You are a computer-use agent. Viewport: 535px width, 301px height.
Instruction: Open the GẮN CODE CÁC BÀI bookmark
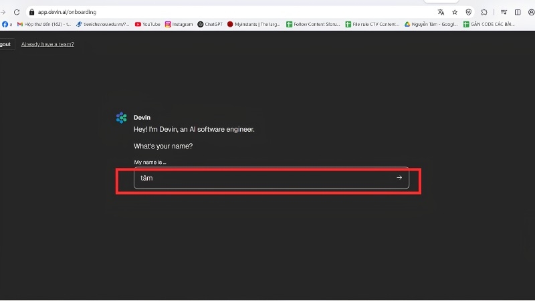pos(489,24)
